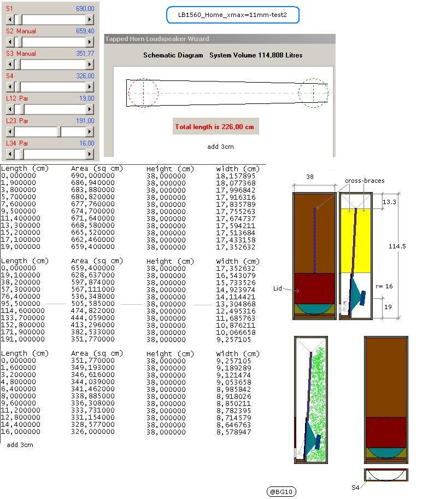Click the area value 505,585000

[x=93, y=304]
